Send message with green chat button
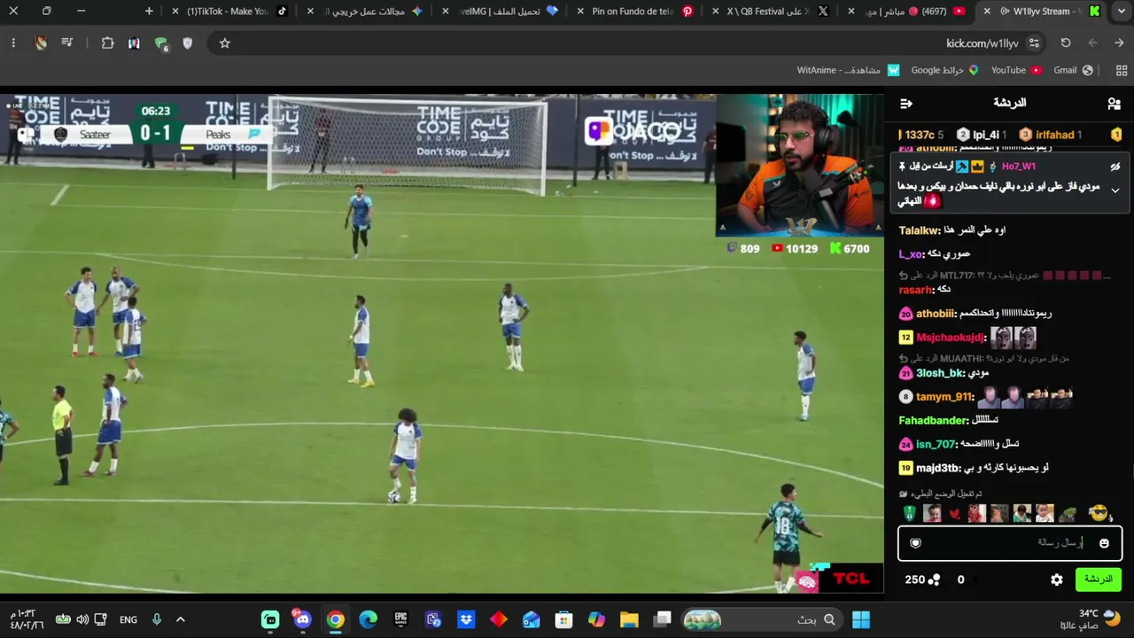The height and width of the screenshot is (638, 1134). (1098, 580)
